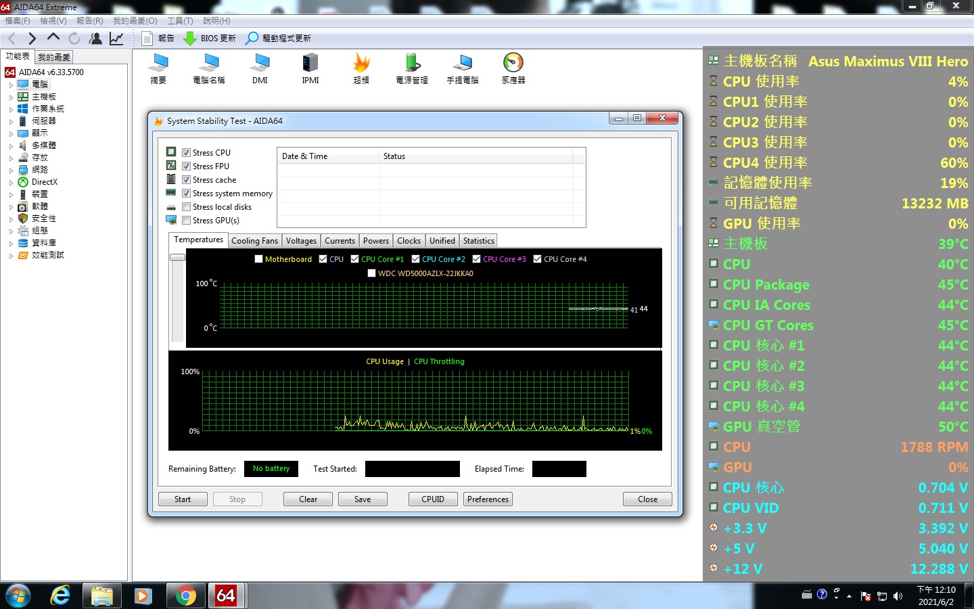This screenshot has height=609, width=974.
Task: Open the 檢視(V) menu
Action: [x=53, y=21]
